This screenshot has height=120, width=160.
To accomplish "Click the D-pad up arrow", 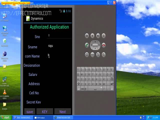I will point(95,42).
